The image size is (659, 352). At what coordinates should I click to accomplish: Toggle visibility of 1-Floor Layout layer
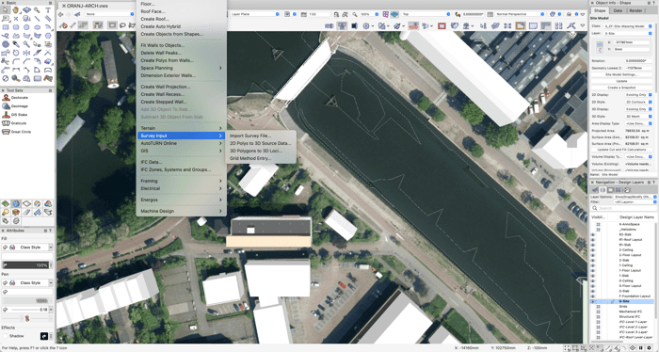tap(593, 270)
